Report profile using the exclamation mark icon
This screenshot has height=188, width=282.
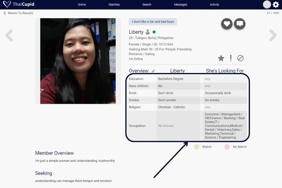pyautogui.click(x=231, y=58)
